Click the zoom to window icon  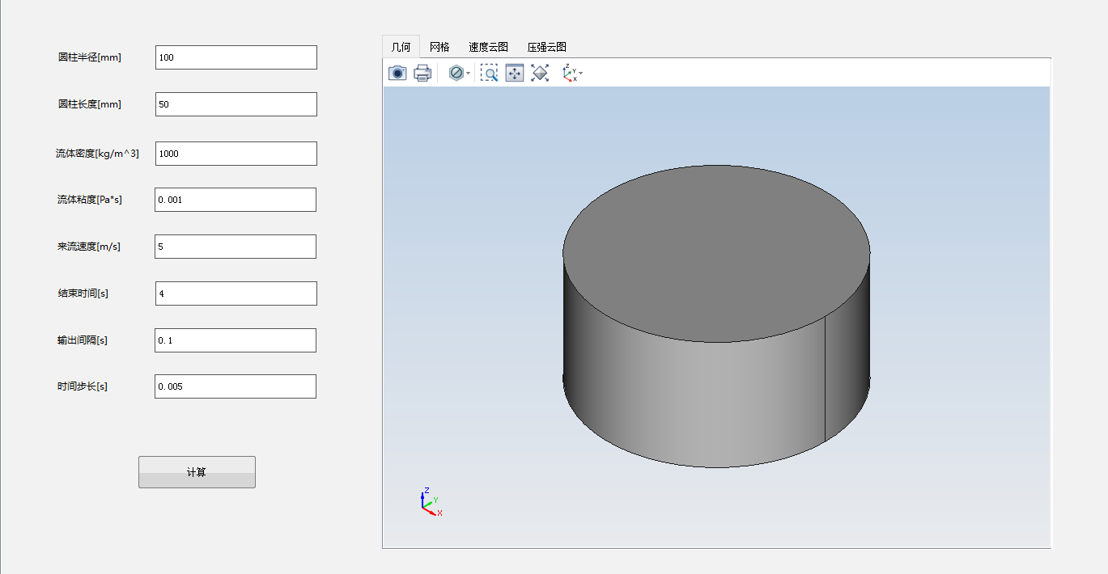(515, 73)
